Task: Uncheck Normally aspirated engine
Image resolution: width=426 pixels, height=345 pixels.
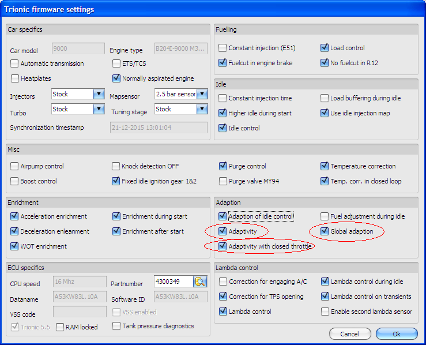Action: pyautogui.click(x=116, y=78)
